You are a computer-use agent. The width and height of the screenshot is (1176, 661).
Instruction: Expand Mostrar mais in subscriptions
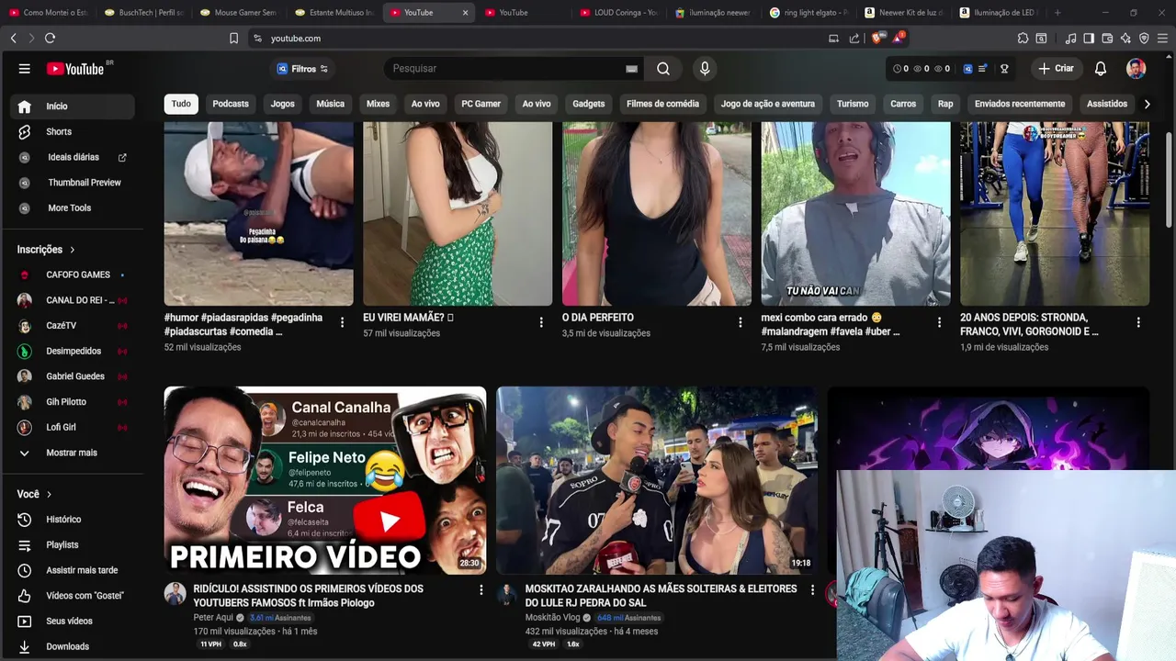[x=73, y=453]
